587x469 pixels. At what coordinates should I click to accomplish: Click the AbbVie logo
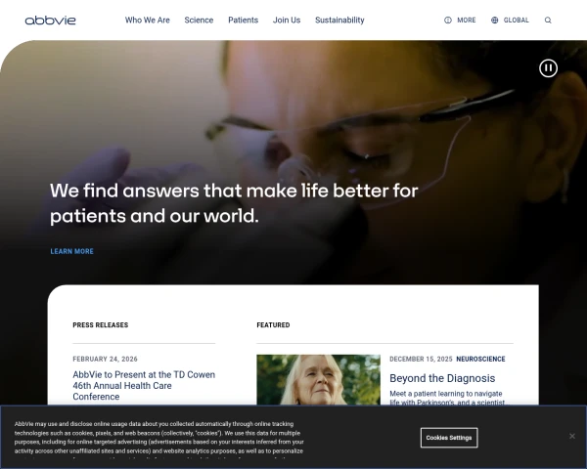click(x=50, y=21)
